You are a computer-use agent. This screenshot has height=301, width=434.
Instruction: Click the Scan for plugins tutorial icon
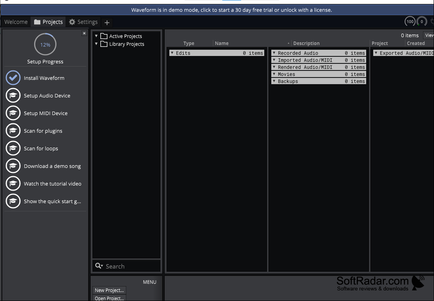13,131
